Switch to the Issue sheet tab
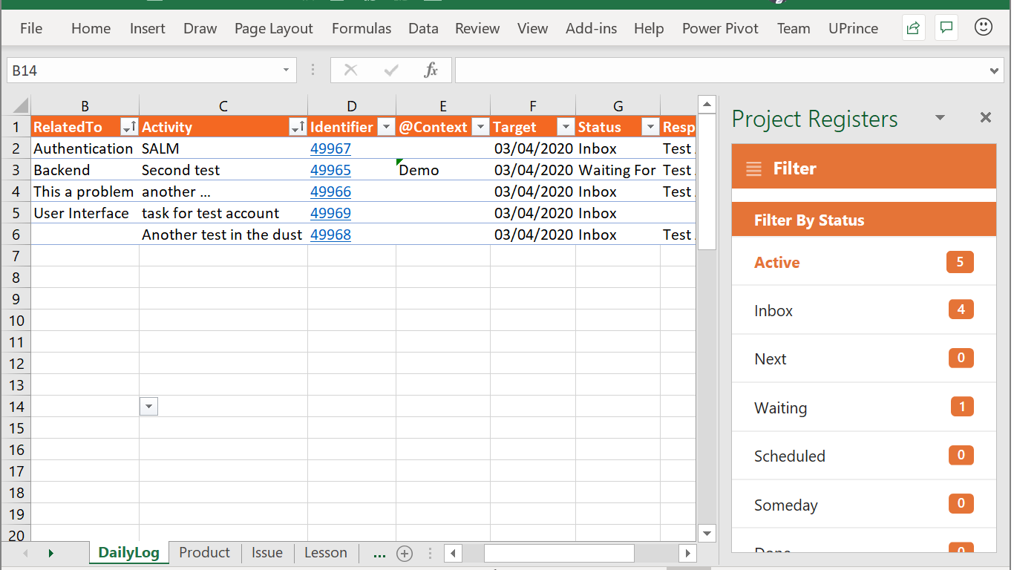1014x570 pixels. 267,552
